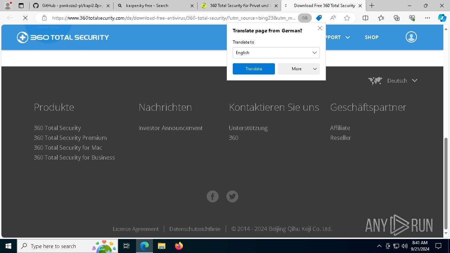This screenshot has height=253, width=450.
Task: Click the page vertical scrollbar thumb
Action: tap(446, 183)
